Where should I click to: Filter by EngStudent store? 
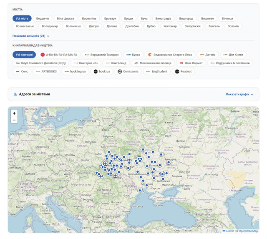click(x=157, y=71)
